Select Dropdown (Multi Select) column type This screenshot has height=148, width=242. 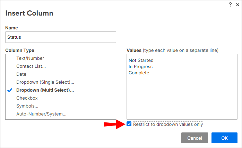45,90
